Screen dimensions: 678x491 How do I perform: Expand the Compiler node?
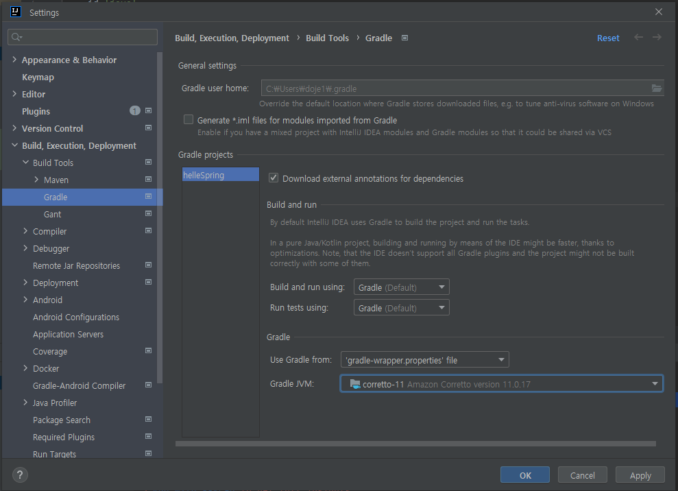(25, 230)
